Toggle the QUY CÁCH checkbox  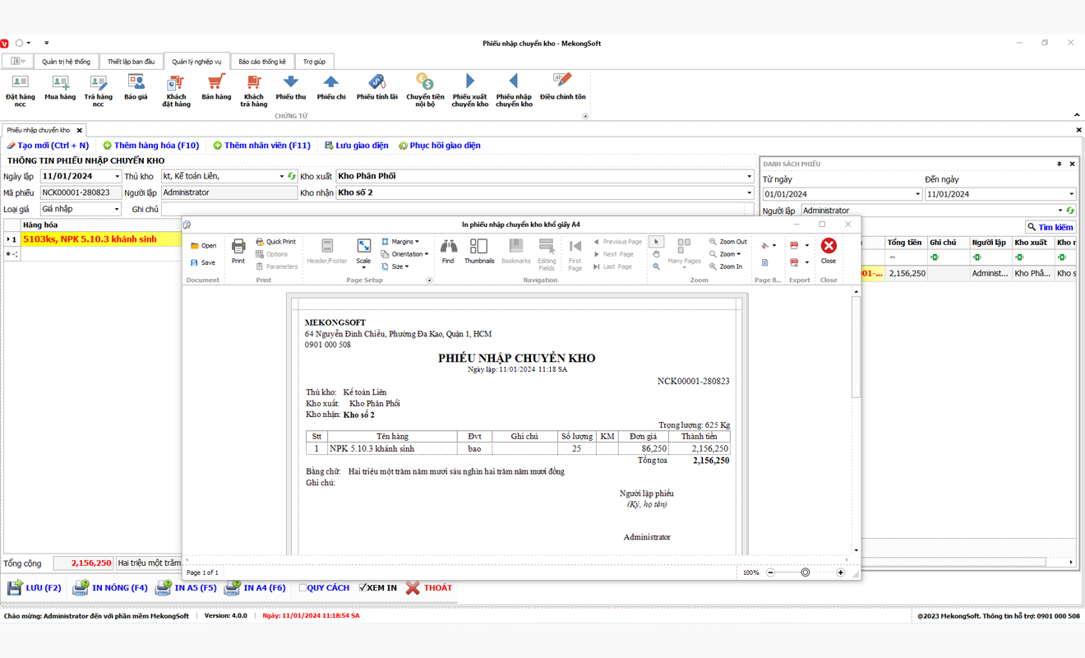tap(303, 588)
